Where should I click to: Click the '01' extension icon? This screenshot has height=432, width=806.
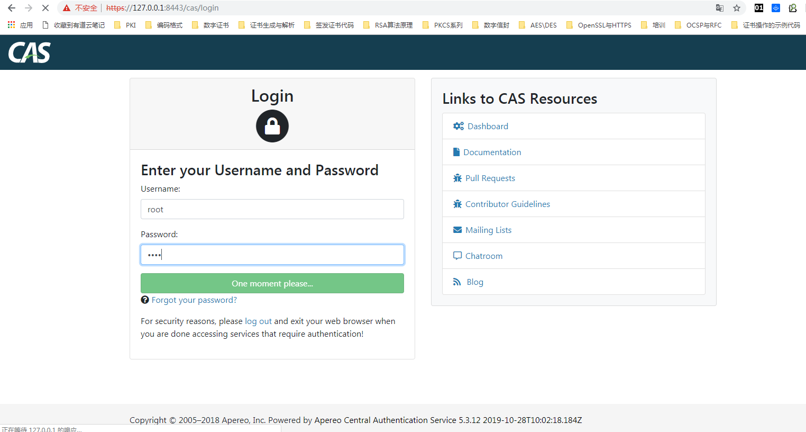(x=759, y=8)
